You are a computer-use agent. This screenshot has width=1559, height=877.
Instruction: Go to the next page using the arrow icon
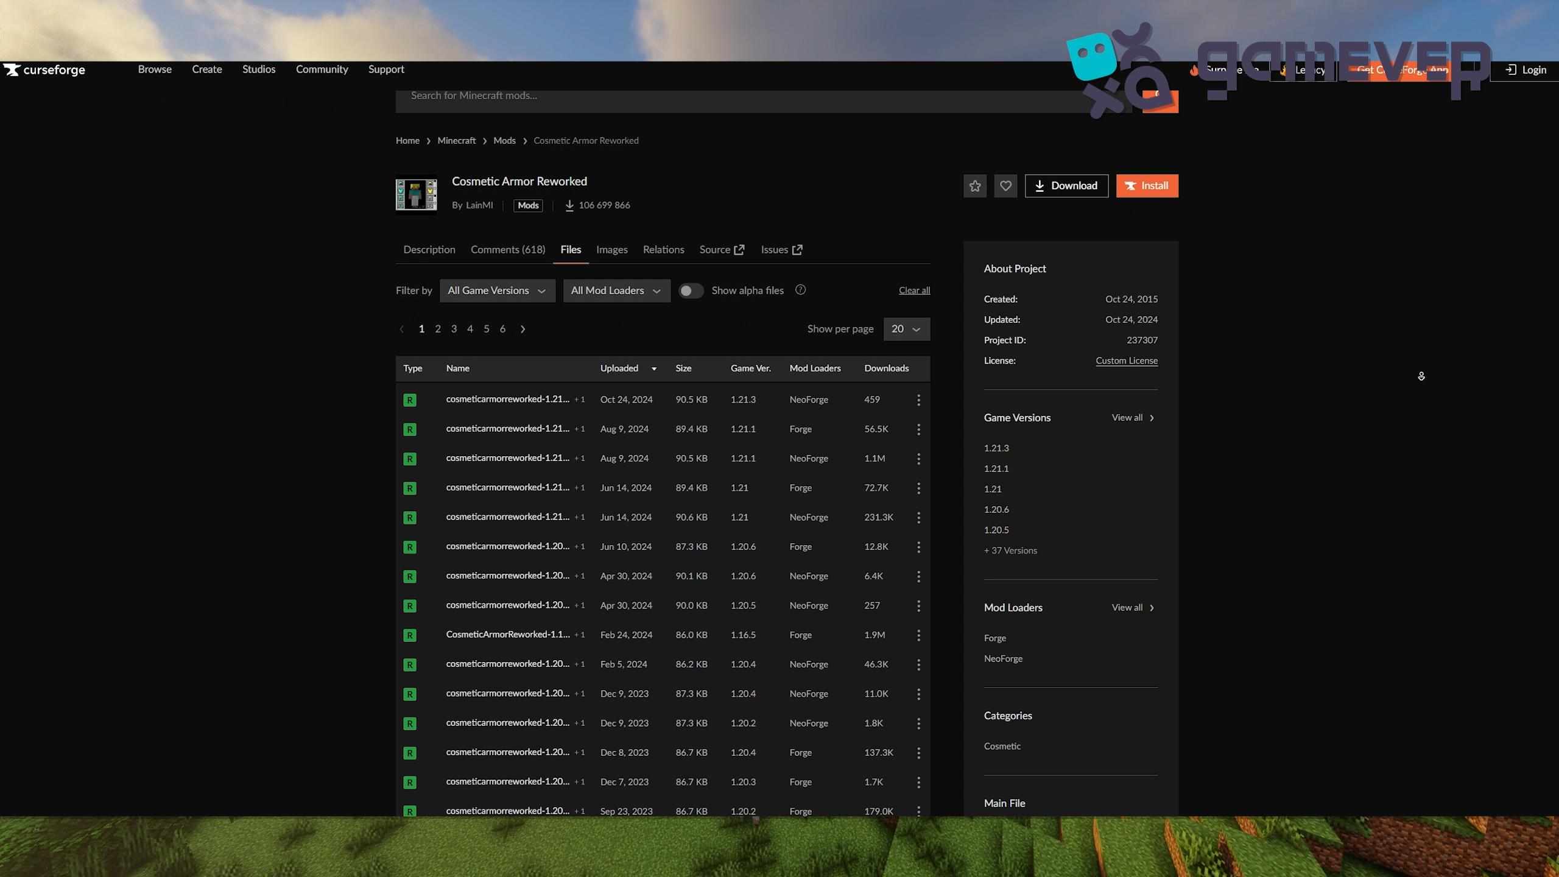pos(523,329)
